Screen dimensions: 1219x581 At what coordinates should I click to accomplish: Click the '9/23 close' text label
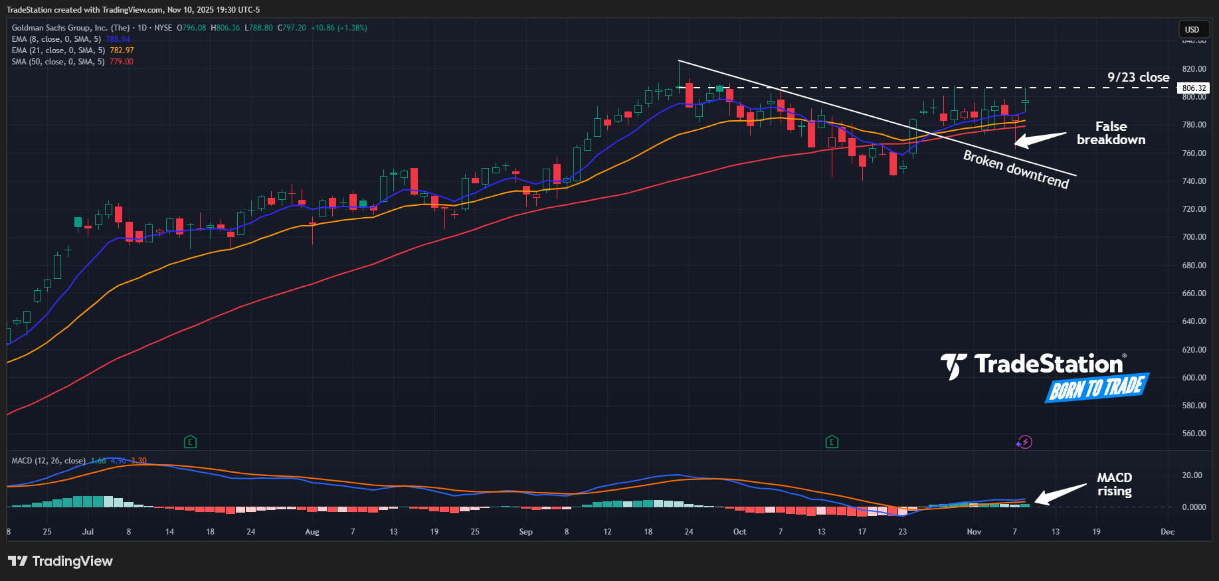point(1138,78)
